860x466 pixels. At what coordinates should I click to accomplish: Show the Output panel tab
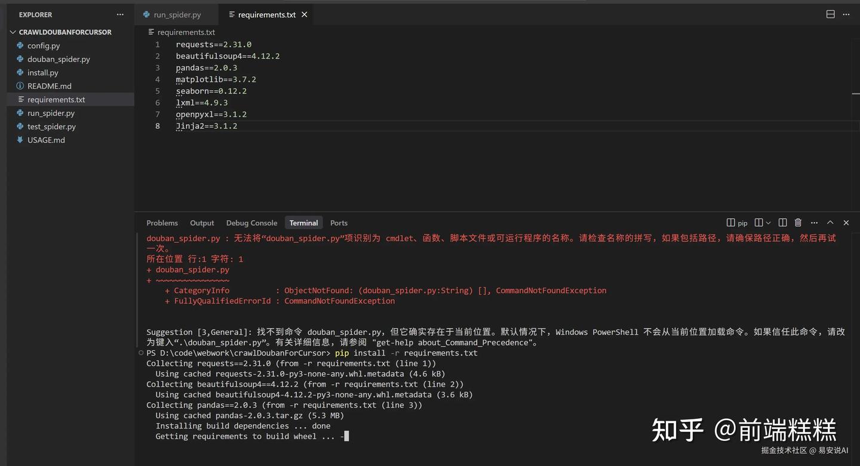(x=202, y=223)
